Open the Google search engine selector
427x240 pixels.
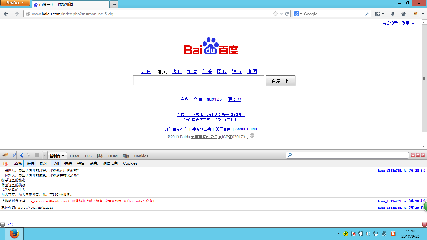coord(298,14)
